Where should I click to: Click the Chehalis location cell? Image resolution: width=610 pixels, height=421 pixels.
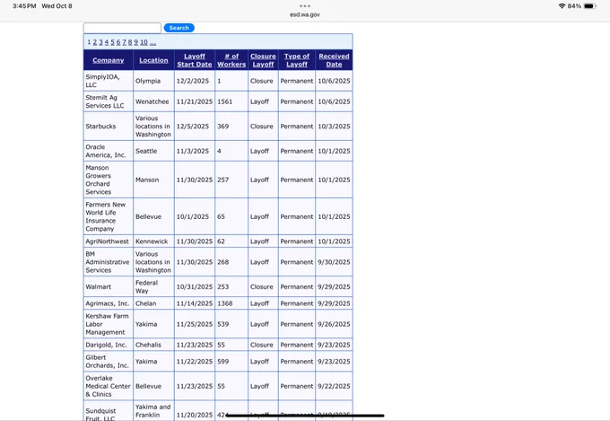click(x=153, y=345)
